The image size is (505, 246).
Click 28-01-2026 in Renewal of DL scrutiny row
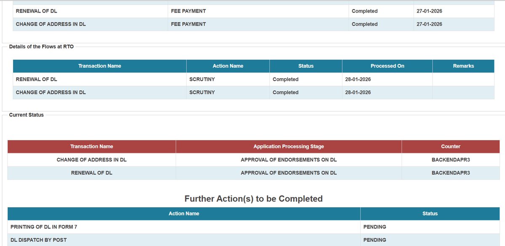[x=358, y=79]
